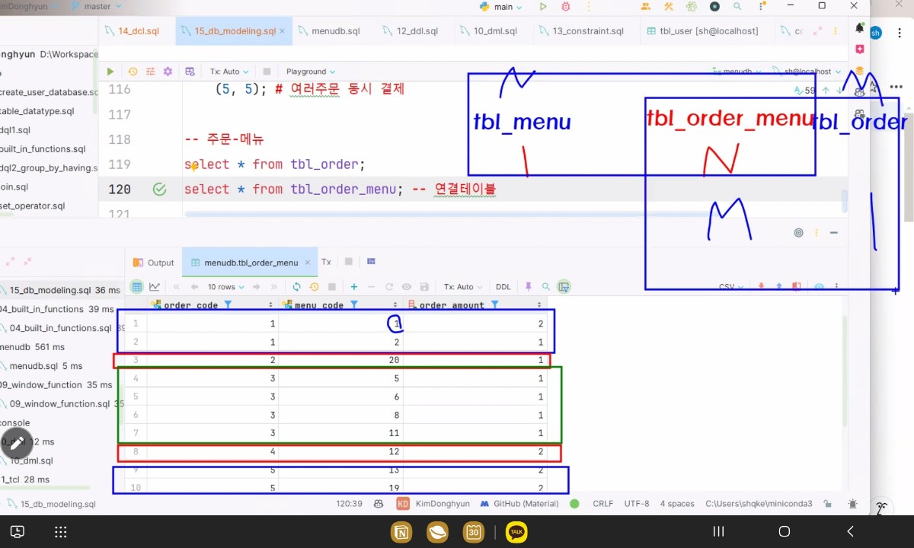
Task: Open the 13_constraint.sql tab
Action: (581, 31)
